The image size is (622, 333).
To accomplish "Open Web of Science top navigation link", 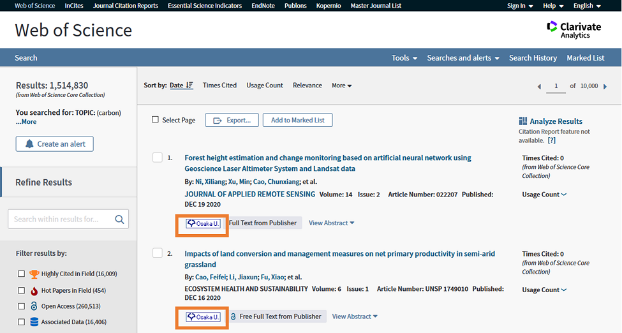I will point(35,6).
